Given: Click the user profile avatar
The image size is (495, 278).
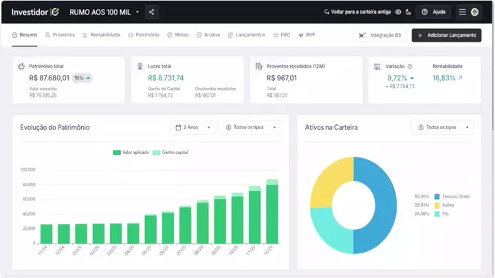Looking at the screenshot, I should click(475, 12).
